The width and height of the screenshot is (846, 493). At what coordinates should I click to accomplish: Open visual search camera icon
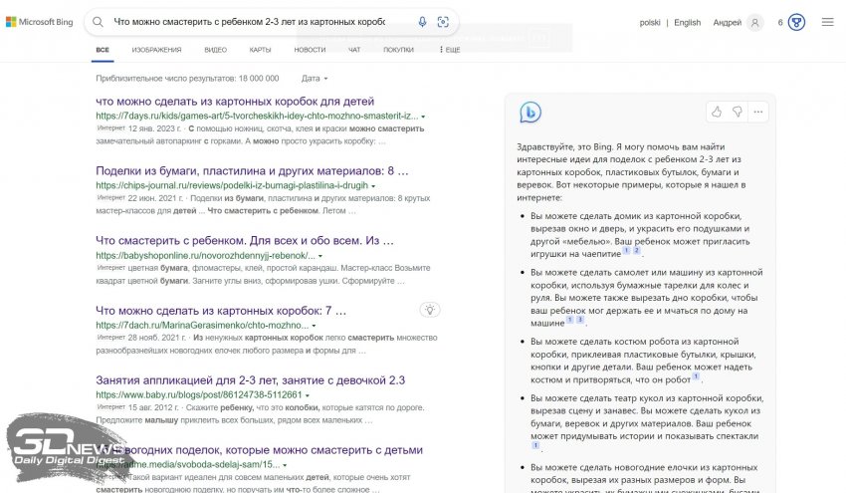[x=443, y=22]
